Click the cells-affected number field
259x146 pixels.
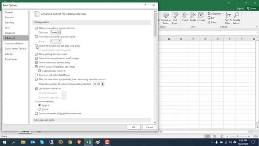[97, 84]
